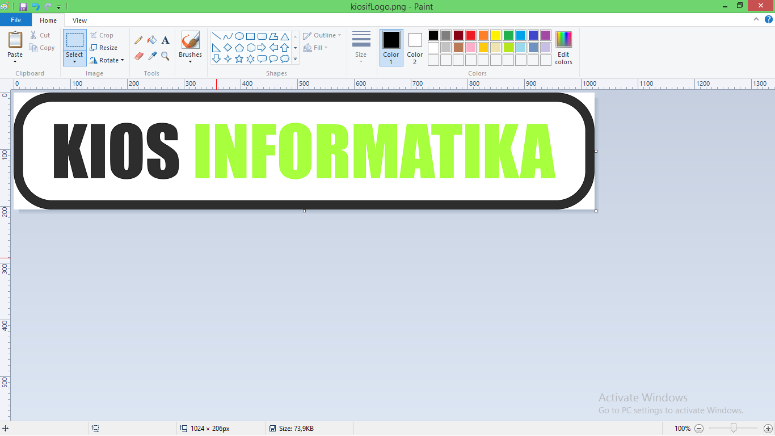Open Customize Quick Access Toolbar dropdown
The height and width of the screenshot is (436, 775).
pos(59,7)
